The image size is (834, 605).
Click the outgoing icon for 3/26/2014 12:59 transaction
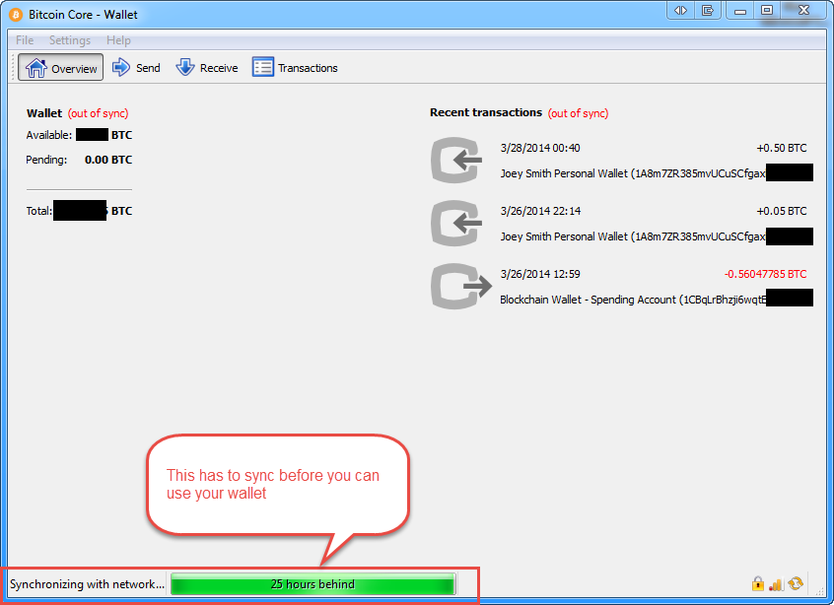click(x=461, y=286)
